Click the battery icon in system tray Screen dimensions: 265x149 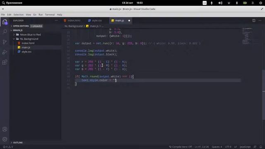click(245, 3)
